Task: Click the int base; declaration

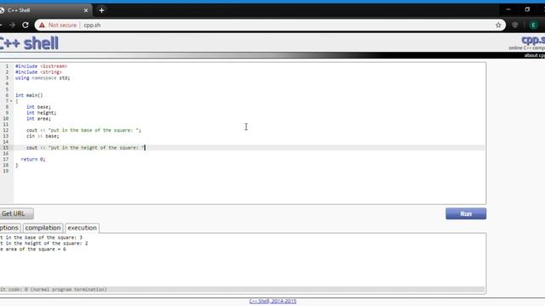Action: (x=38, y=107)
